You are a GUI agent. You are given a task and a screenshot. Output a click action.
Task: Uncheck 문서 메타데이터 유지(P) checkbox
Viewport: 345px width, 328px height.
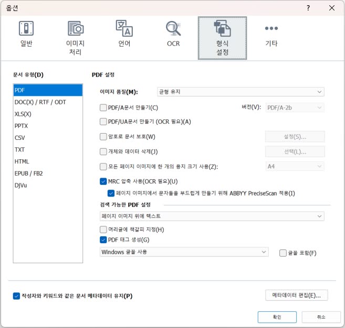(16, 296)
